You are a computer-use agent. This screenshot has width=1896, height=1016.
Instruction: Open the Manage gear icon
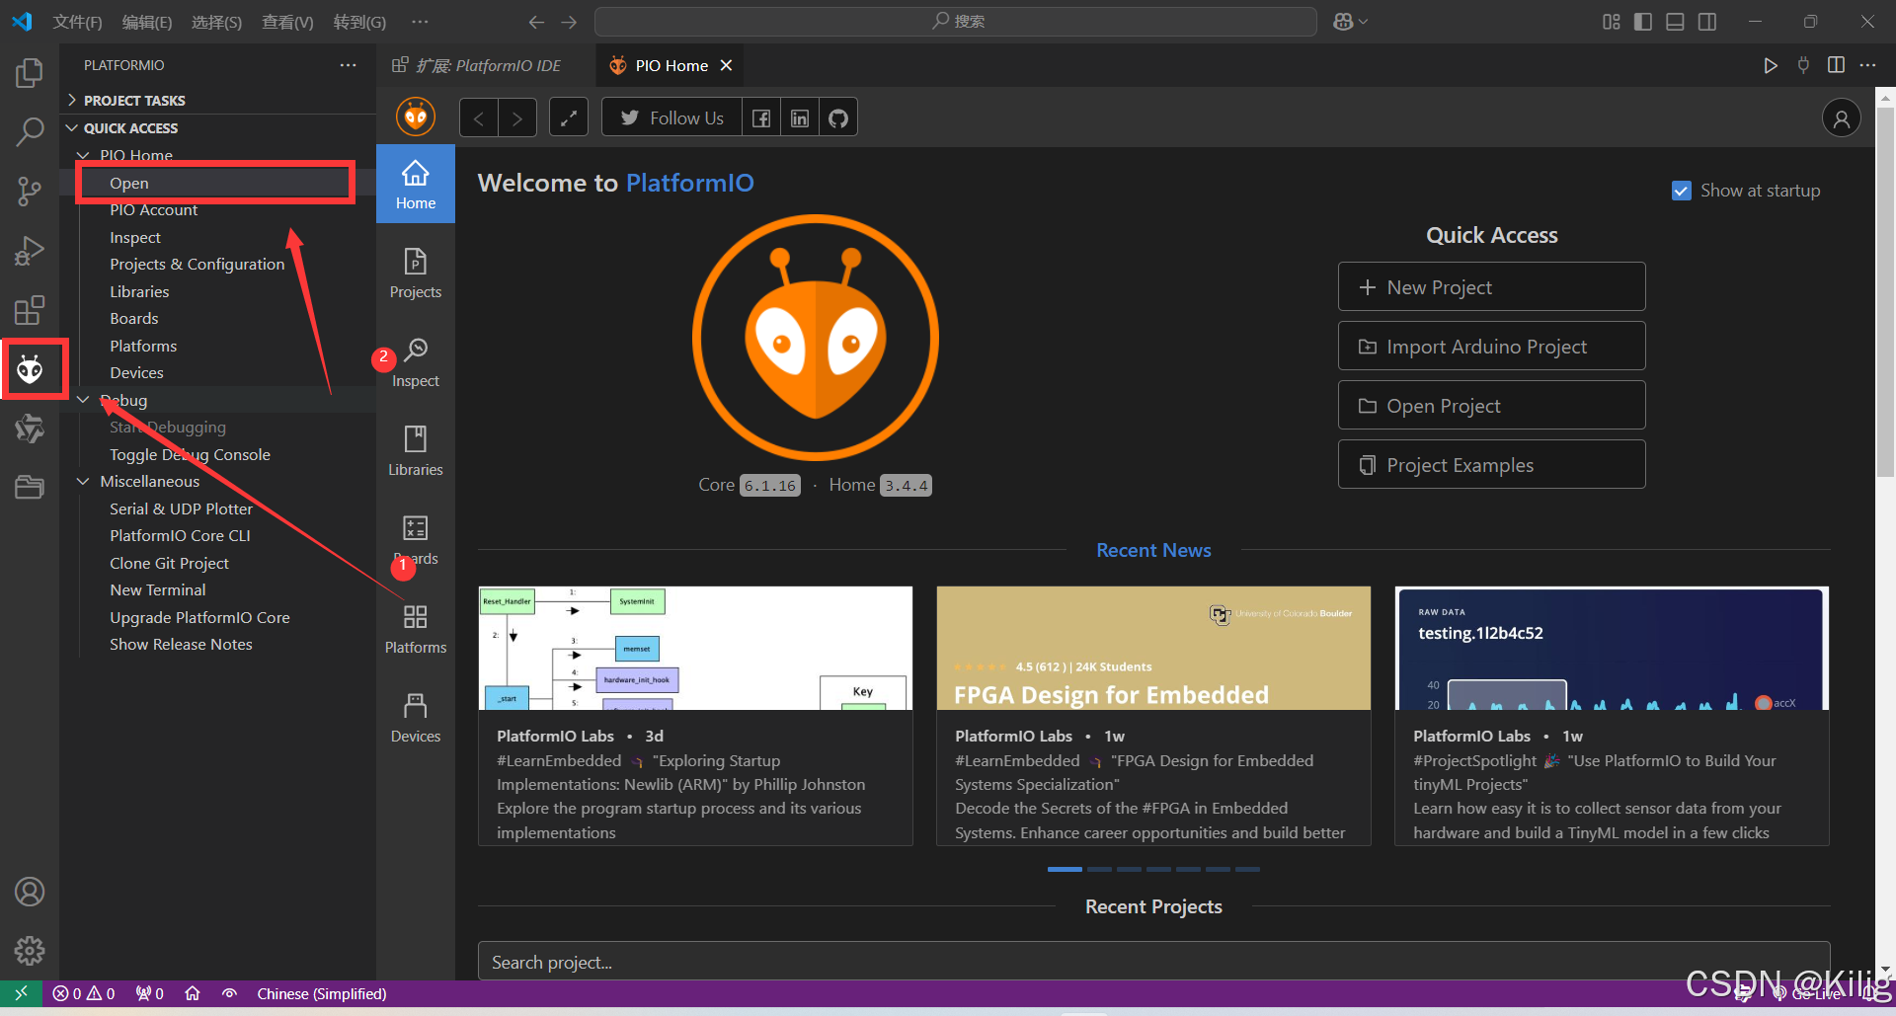(30, 951)
